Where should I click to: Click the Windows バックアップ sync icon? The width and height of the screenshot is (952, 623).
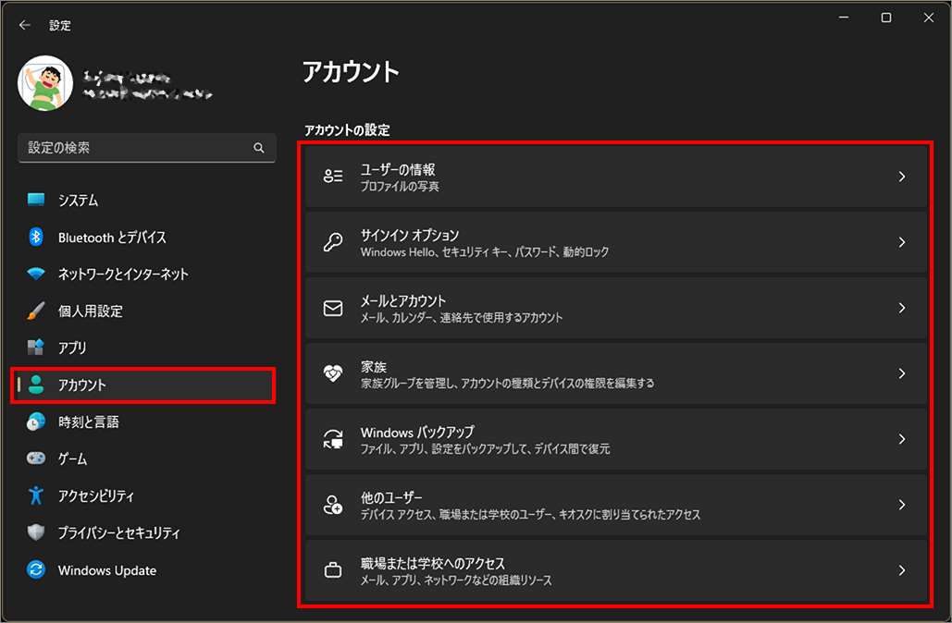(x=333, y=438)
